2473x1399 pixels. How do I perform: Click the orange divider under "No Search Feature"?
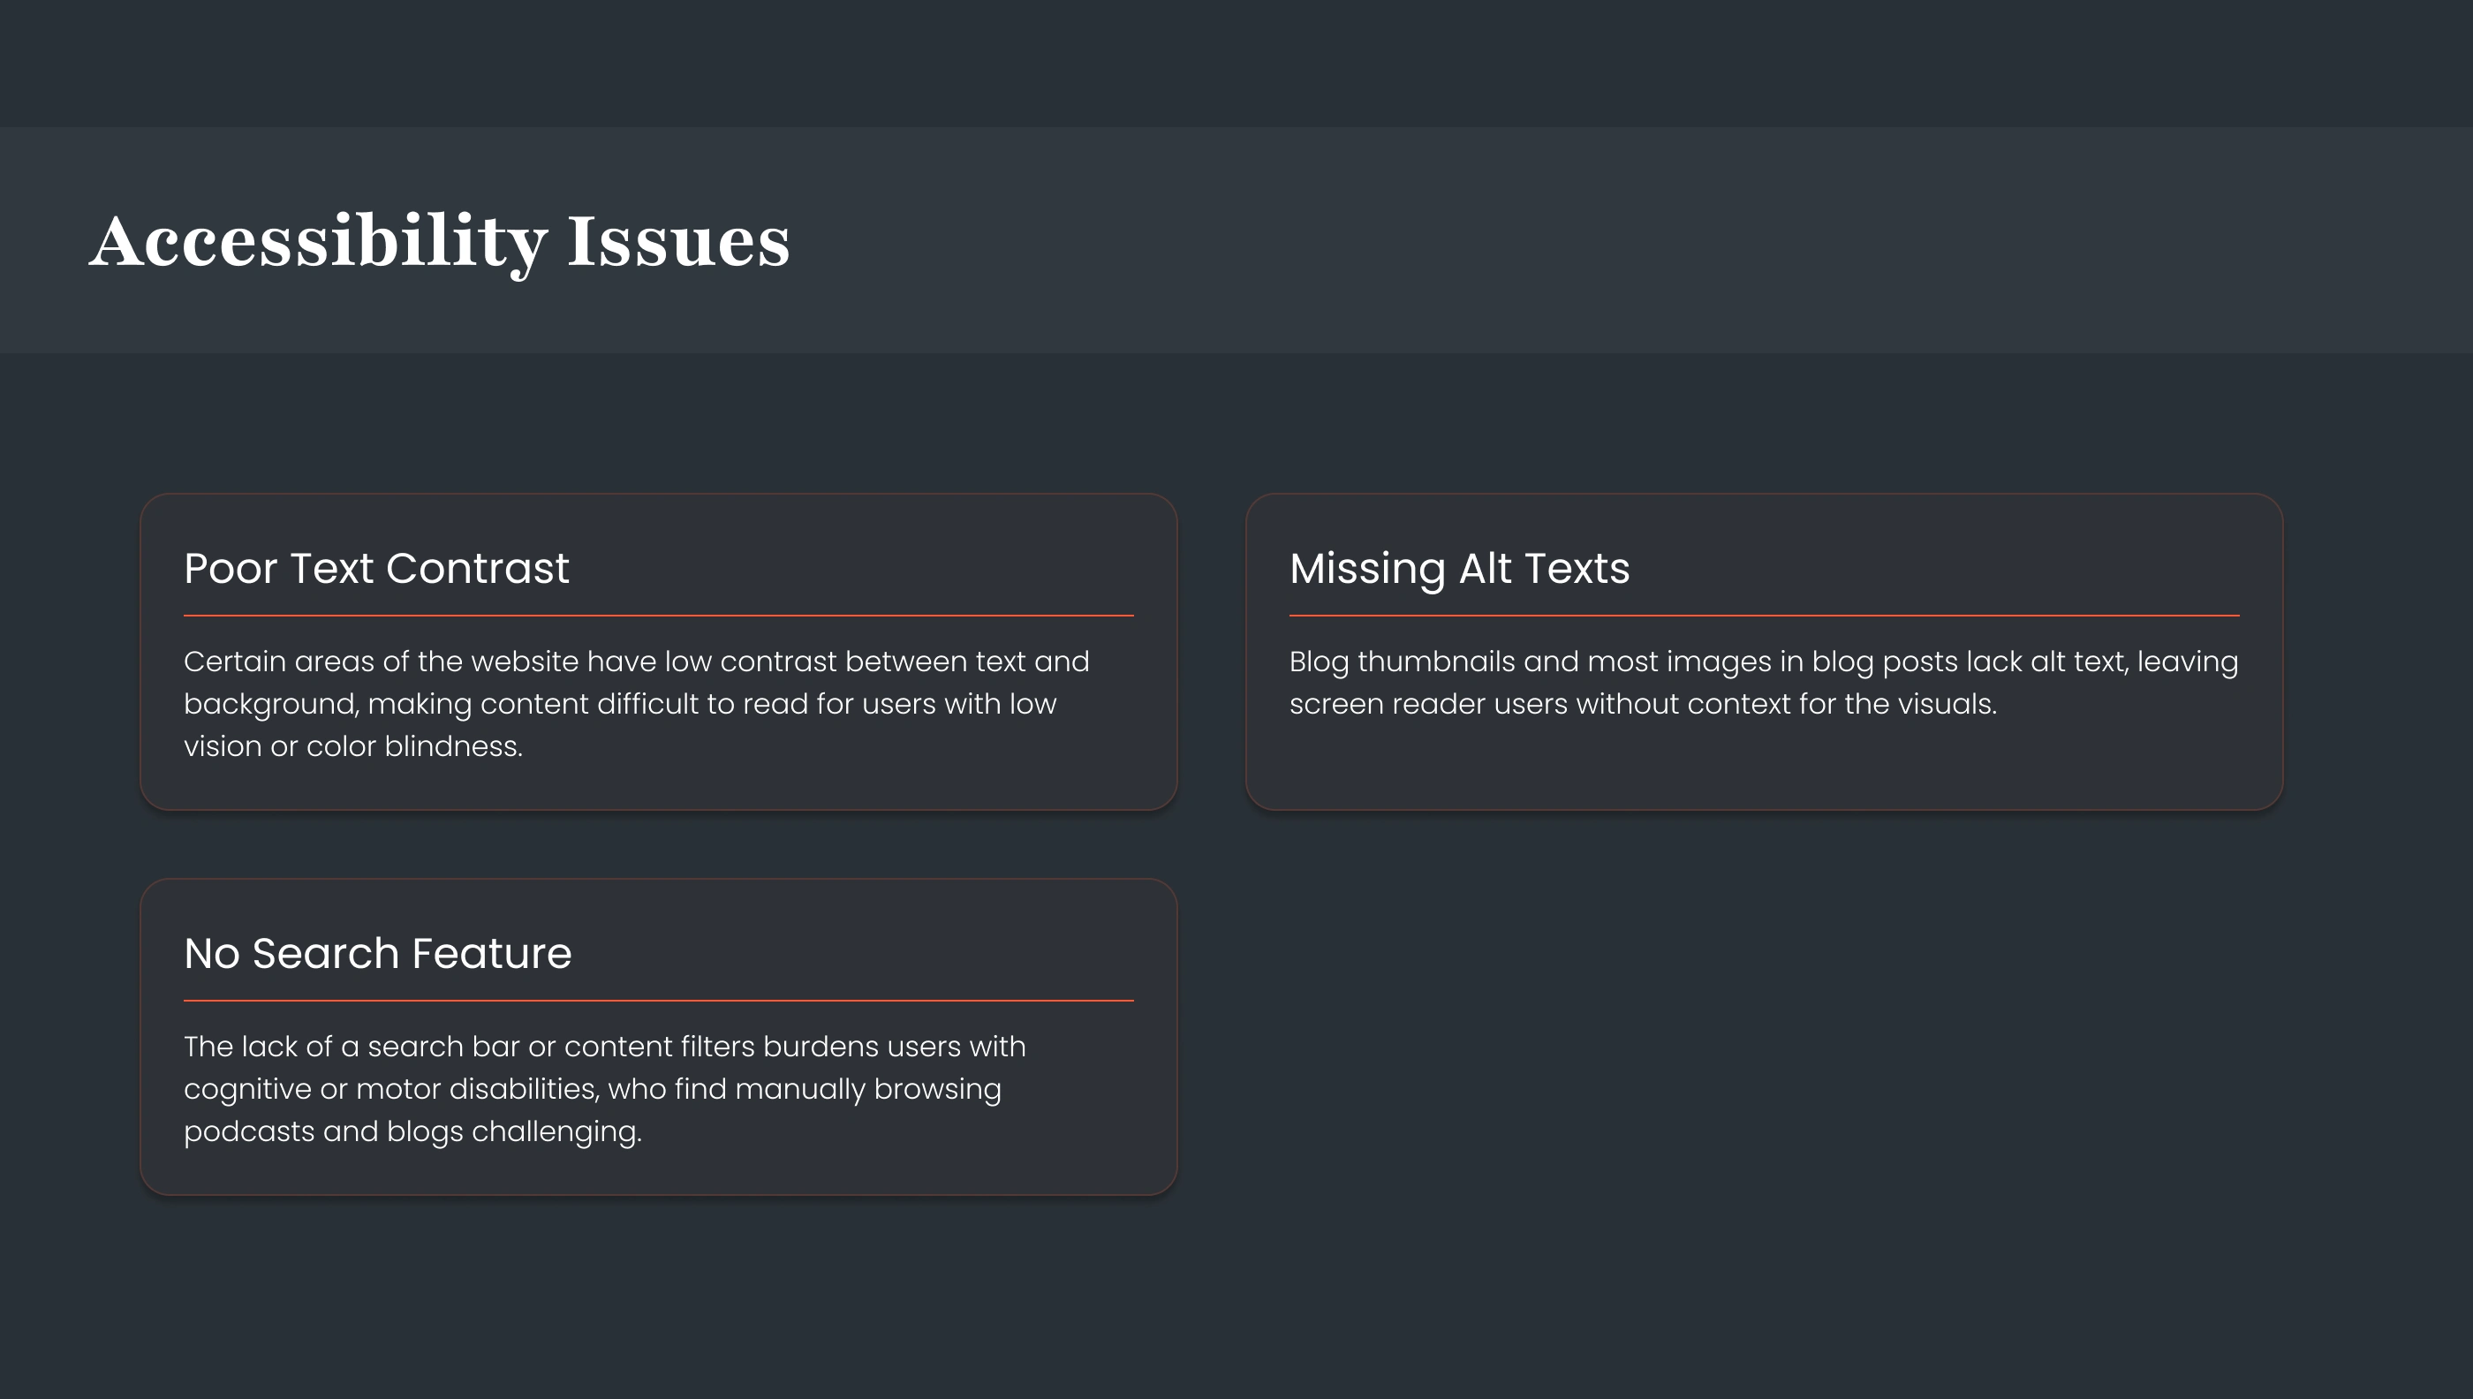tap(658, 1001)
